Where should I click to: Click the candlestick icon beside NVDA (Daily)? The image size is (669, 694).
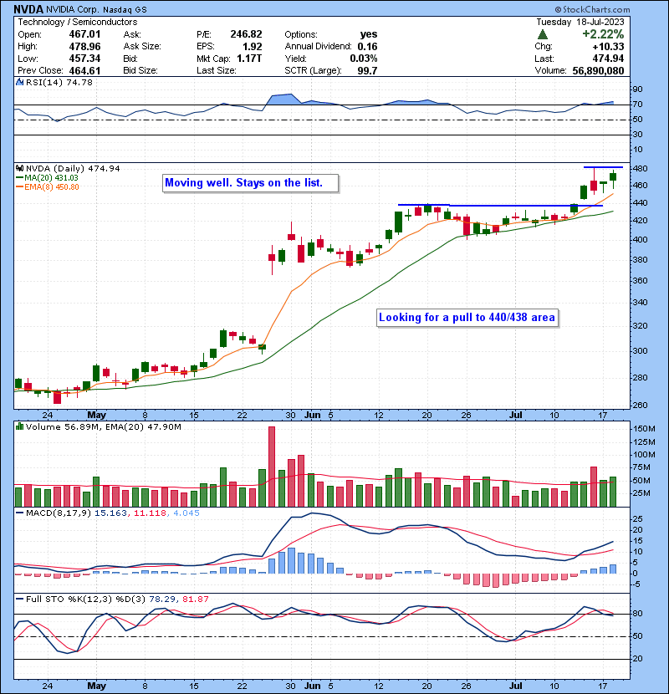pos(19,168)
